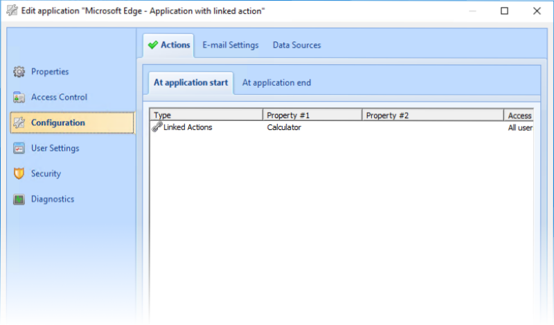Select the Configuration icon in left panel
554x325 pixels.
19,123
